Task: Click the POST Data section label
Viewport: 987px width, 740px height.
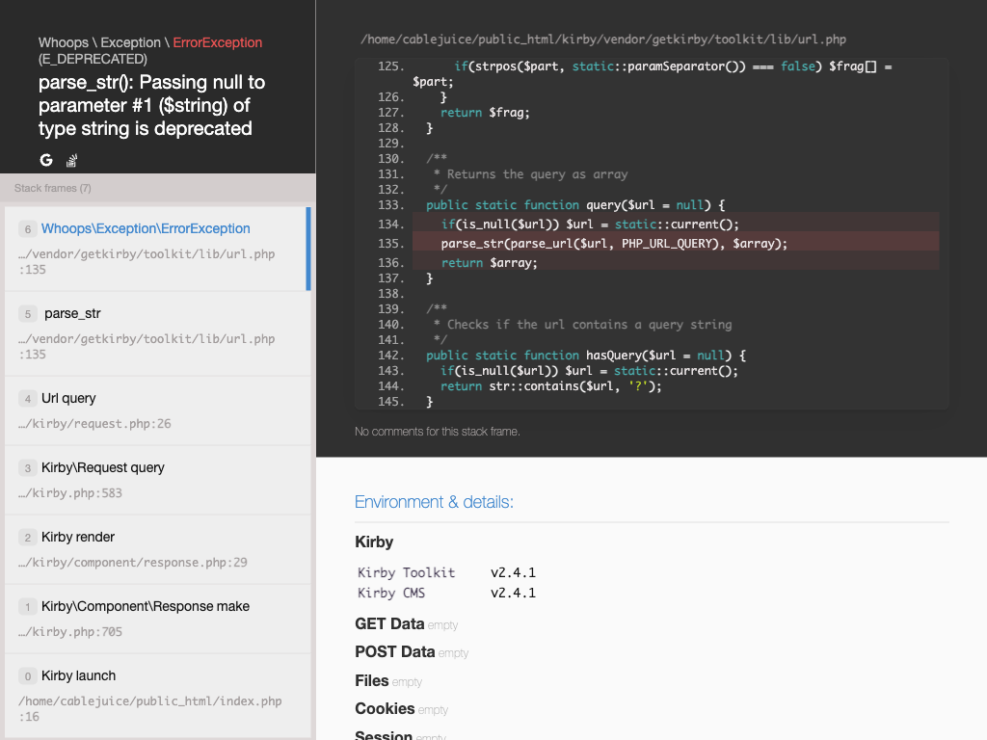Action: pyautogui.click(x=394, y=652)
